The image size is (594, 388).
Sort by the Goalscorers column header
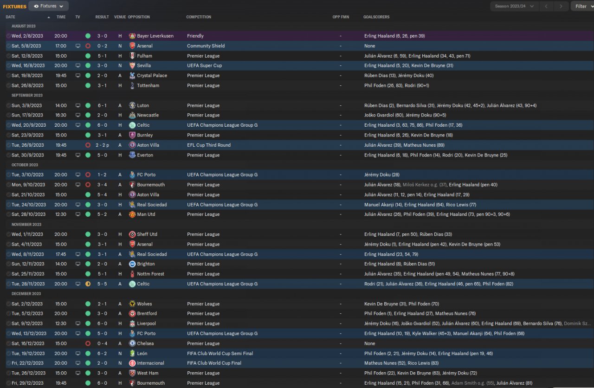tap(376, 17)
